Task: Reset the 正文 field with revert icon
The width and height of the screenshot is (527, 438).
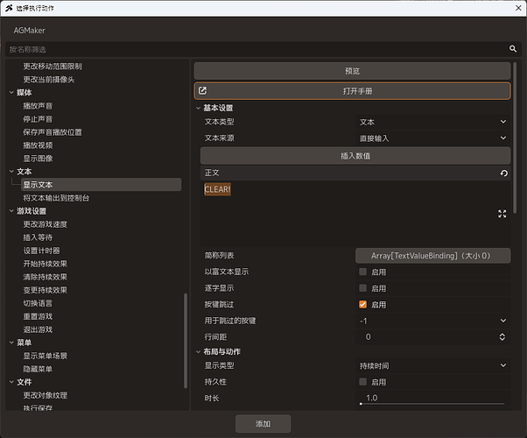Action: coord(504,173)
